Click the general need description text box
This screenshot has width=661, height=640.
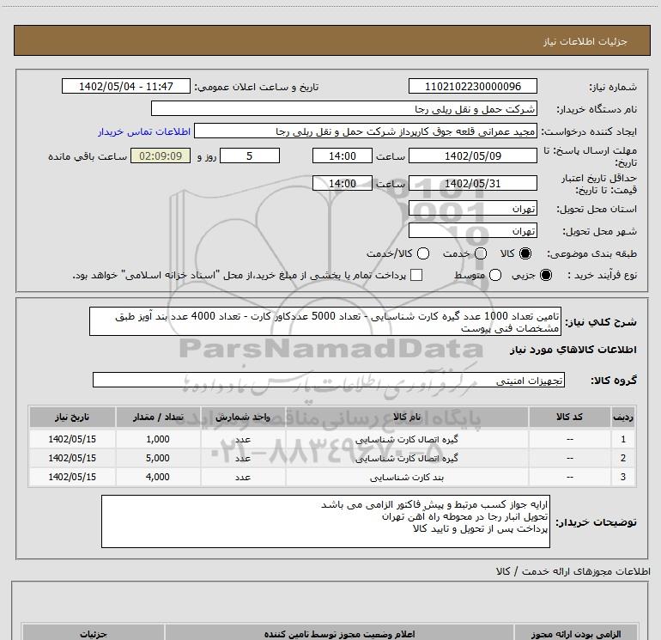pyautogui.click(x=325, y=321)
